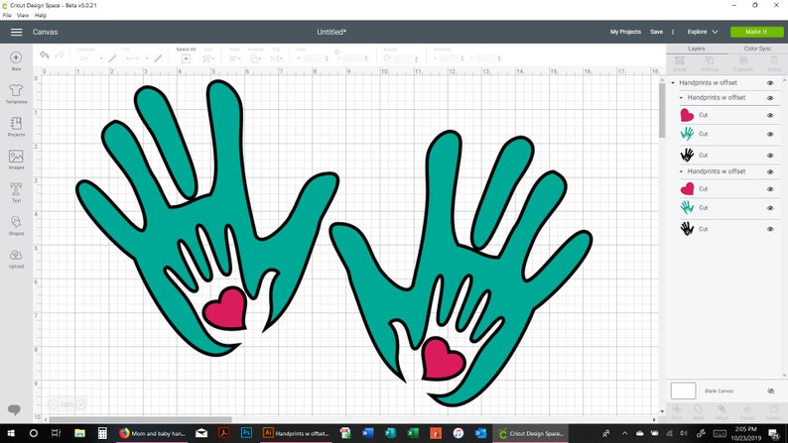
Task: Click the Delete trash icon
Action: coord(774,60)
